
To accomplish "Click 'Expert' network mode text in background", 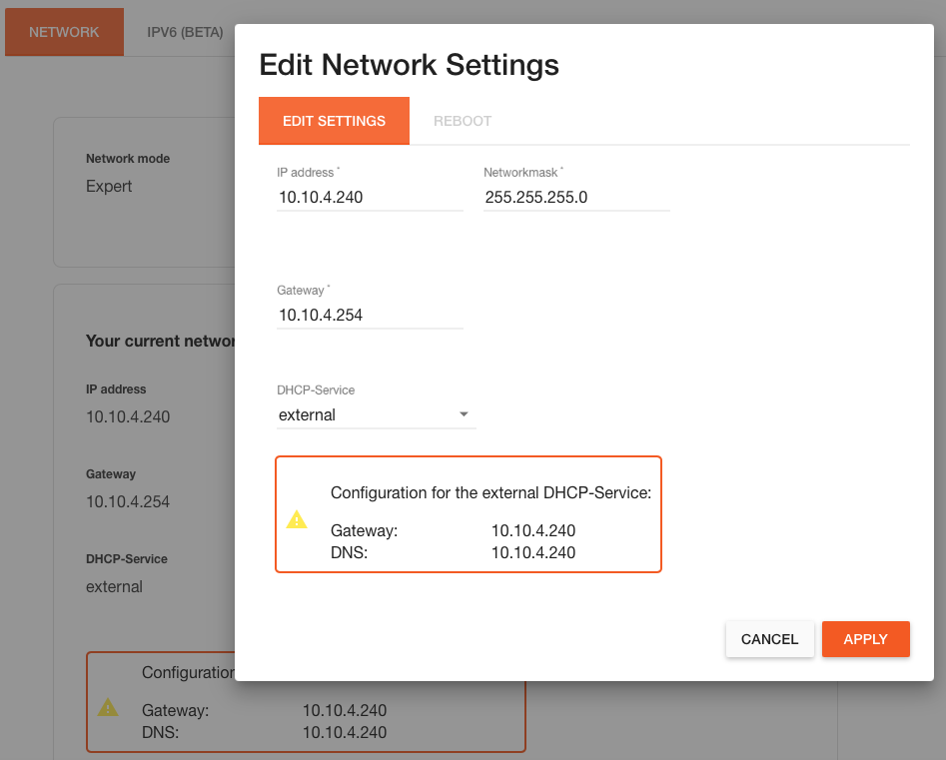I will click(109, 186).
